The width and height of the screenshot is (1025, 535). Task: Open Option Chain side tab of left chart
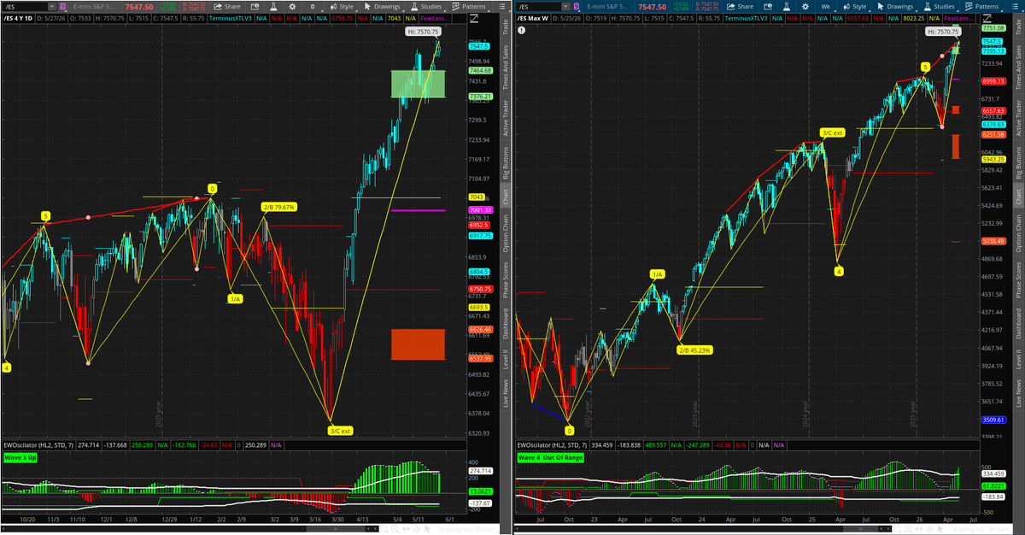[x=505, y=232]
